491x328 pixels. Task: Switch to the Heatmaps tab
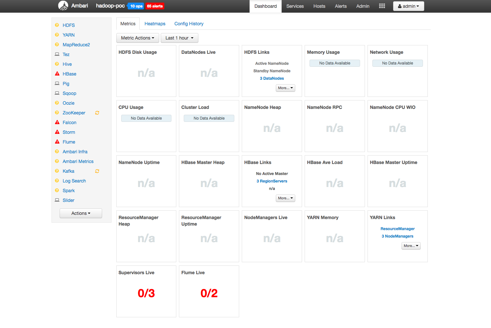(155, 23)
